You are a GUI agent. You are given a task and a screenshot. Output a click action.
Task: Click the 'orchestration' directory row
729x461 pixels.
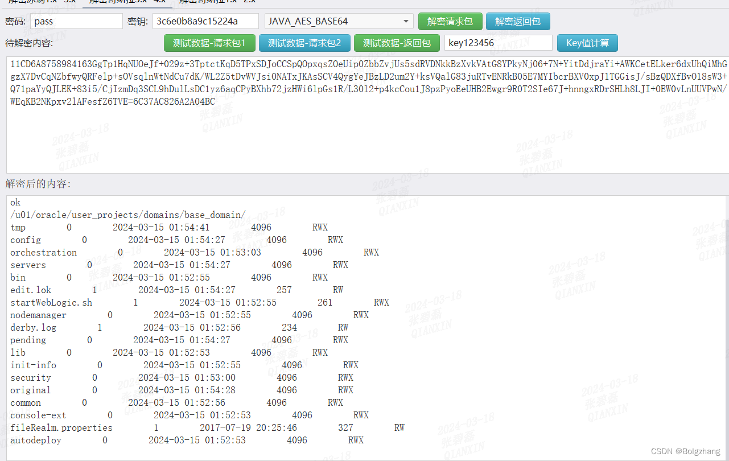pos(195,253)
